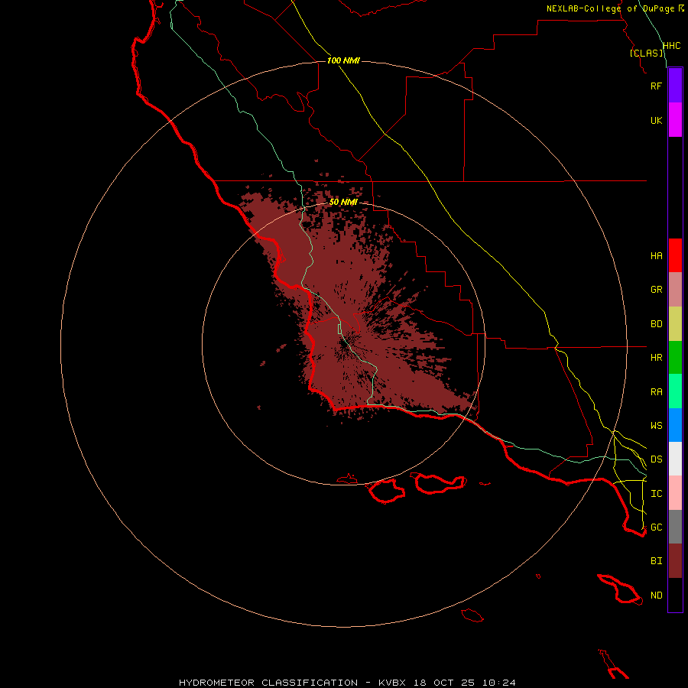The height and width of the screenshot is (688, 688).
Task: Click the HA red legend swatch
Action: point(675,255)
